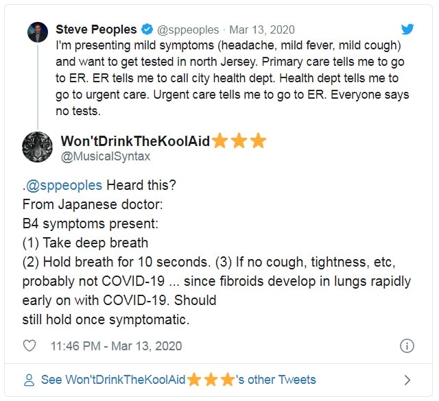The image size is (439, 401).
Task: Expand the other Tweets chevron arrow
Action: tap(407, 379)
